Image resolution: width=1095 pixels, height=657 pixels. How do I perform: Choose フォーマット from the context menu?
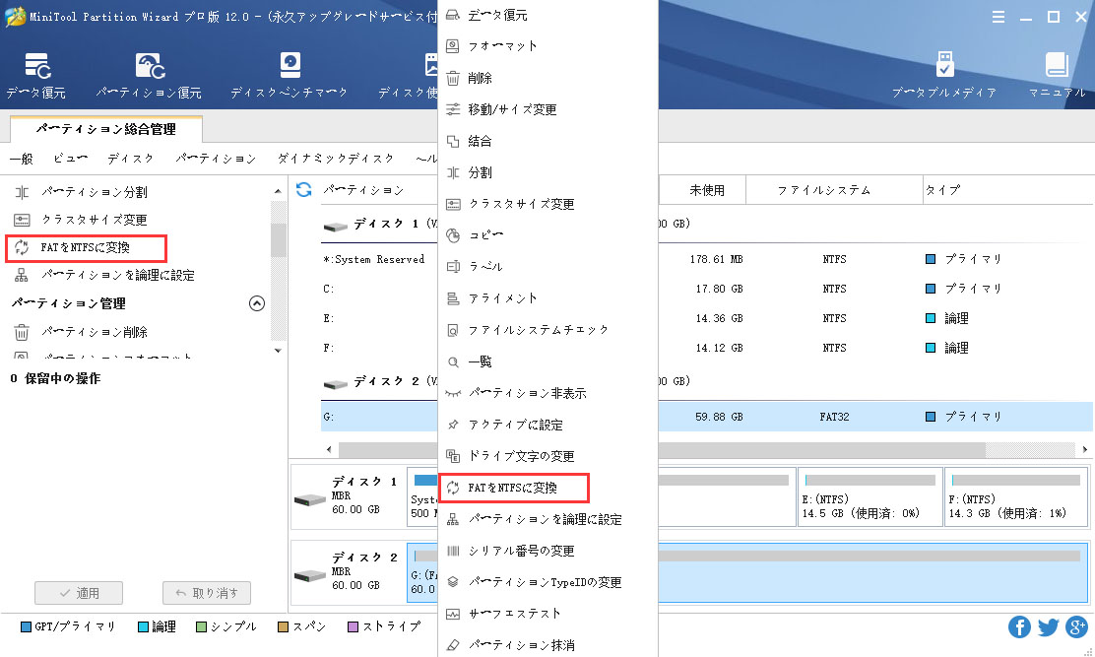click(502, 46)
